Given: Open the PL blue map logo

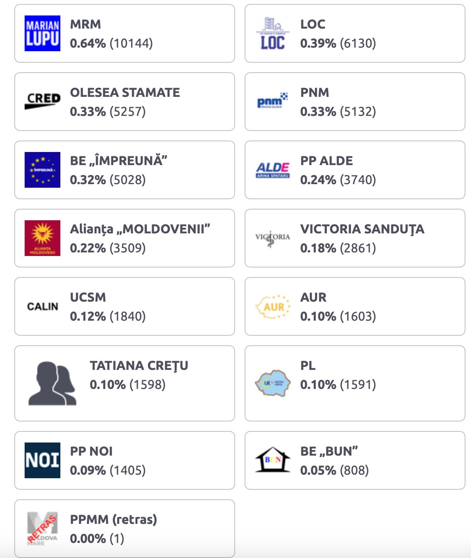Looking at the screenshot, I should pos(273,383).
